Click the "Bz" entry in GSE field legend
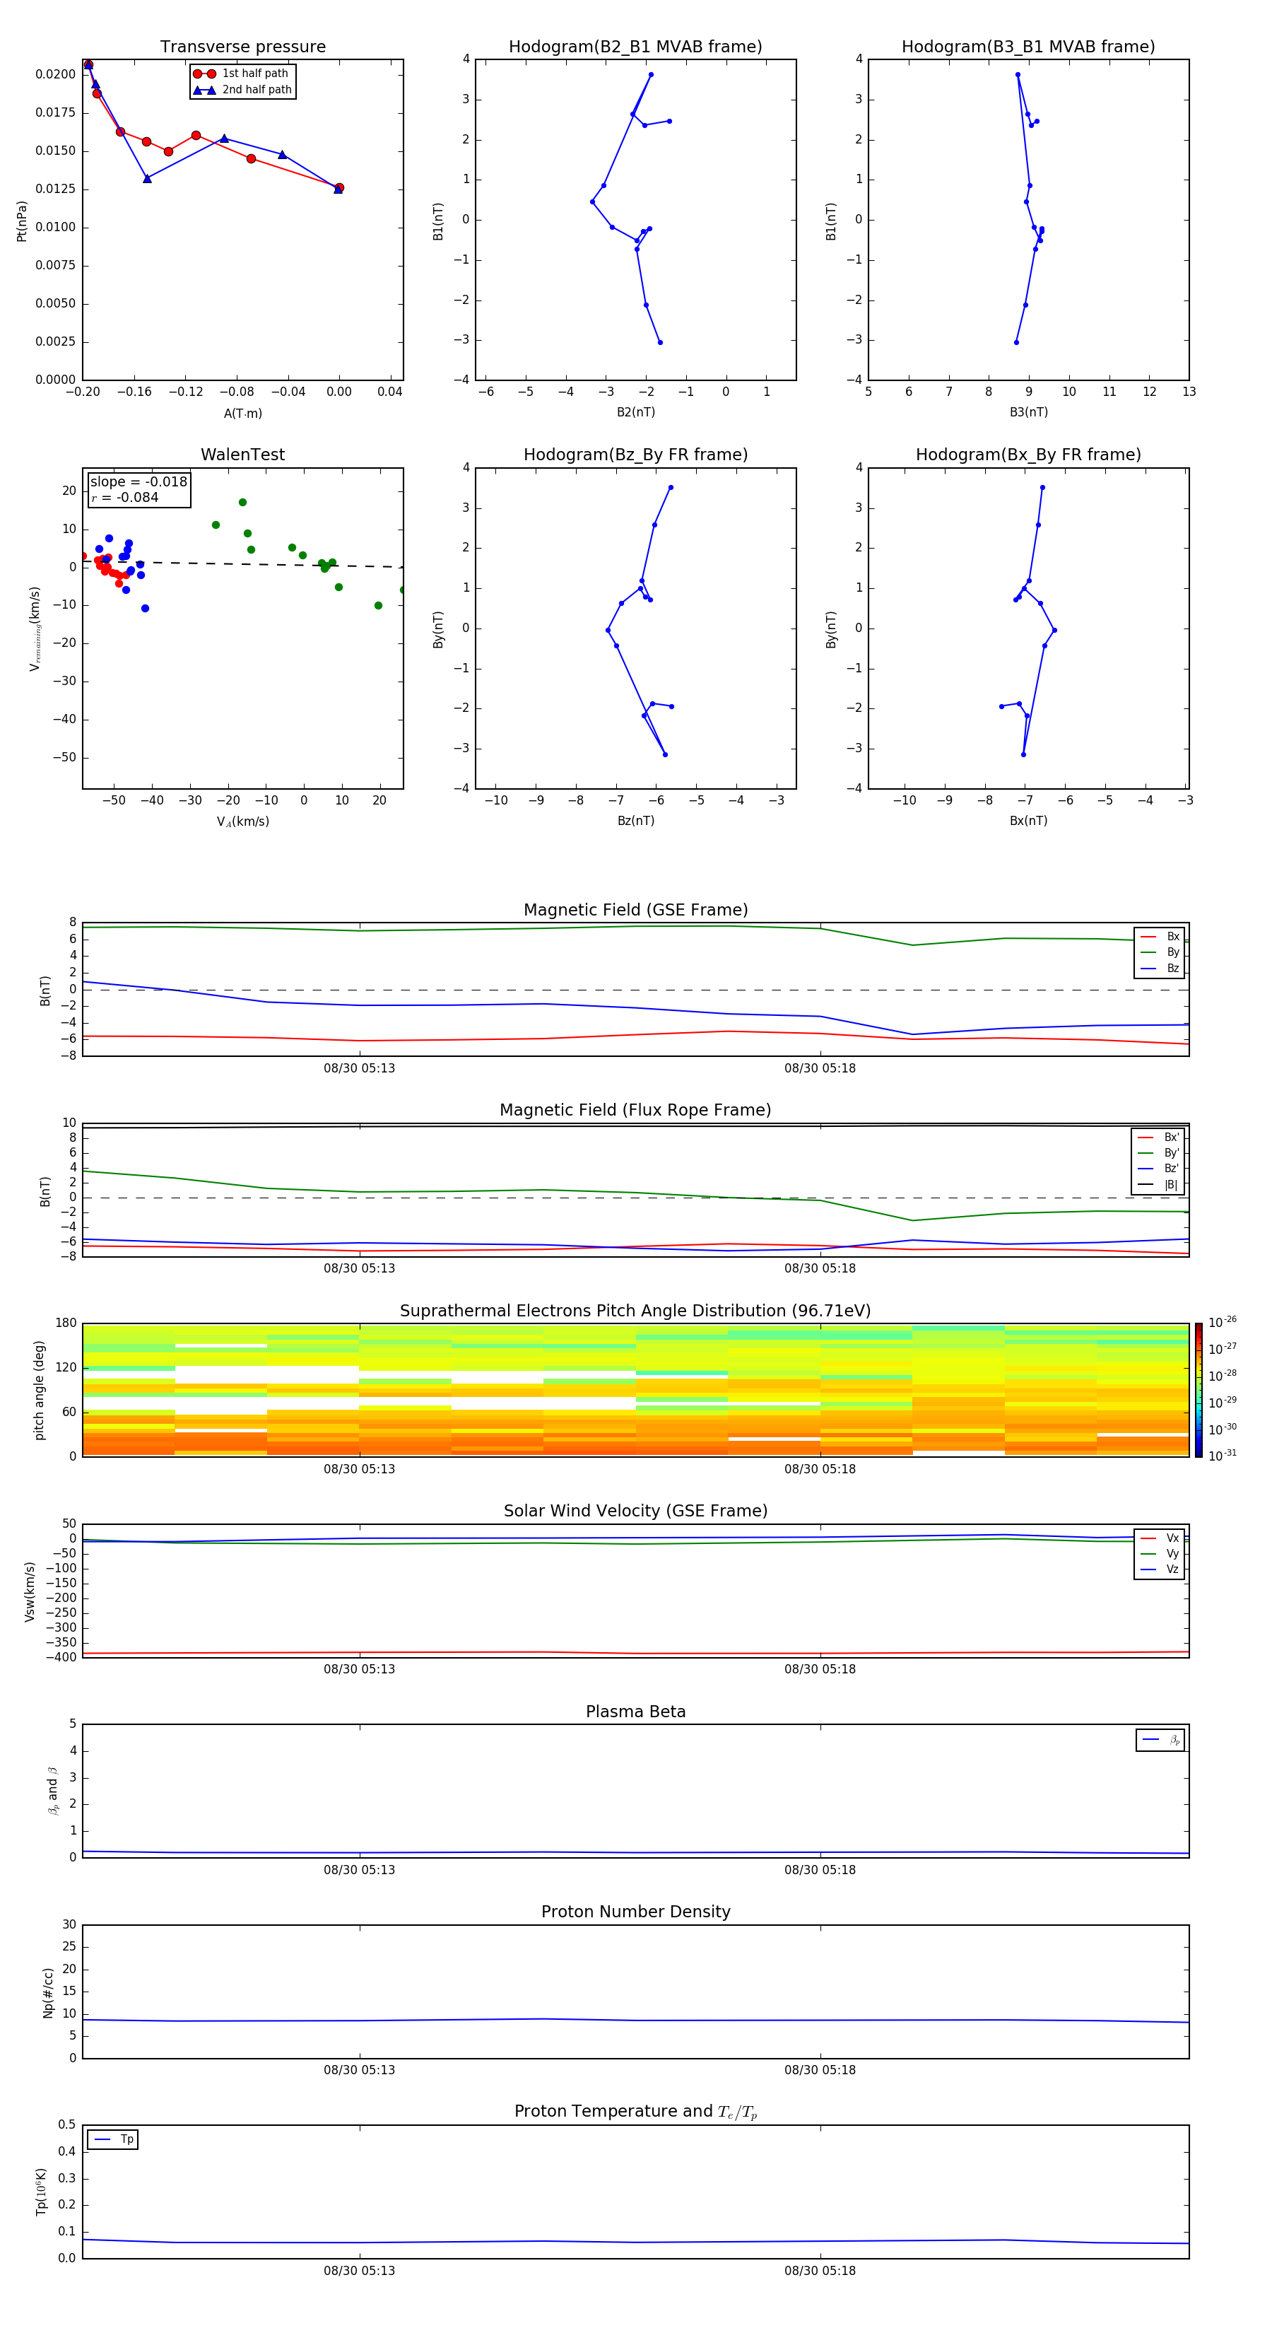The width and height of the screenshot is (1272, 2333). click(1160, 968)
